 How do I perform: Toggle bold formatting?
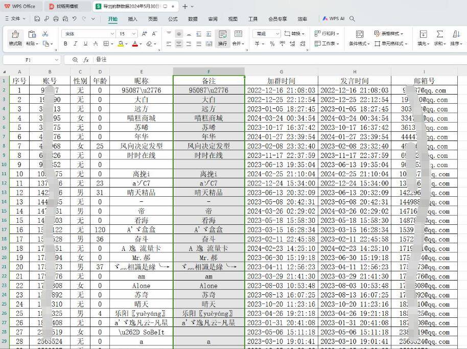click(65, 43)
